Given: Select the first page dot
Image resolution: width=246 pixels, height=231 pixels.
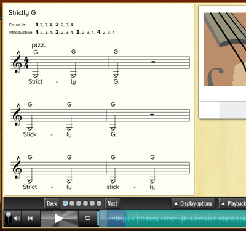Looking at the screenshot, I should (x=65, y=203).
